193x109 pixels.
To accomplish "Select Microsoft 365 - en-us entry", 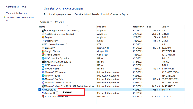I will 55,72.
